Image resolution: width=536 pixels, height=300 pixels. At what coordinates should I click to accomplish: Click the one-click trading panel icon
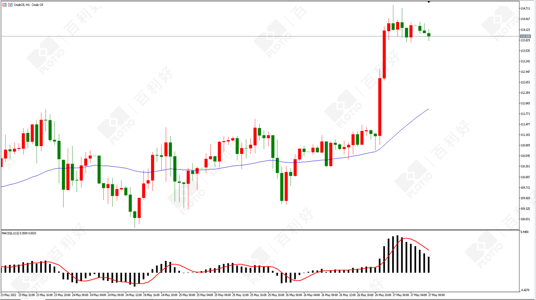[5, 5]
